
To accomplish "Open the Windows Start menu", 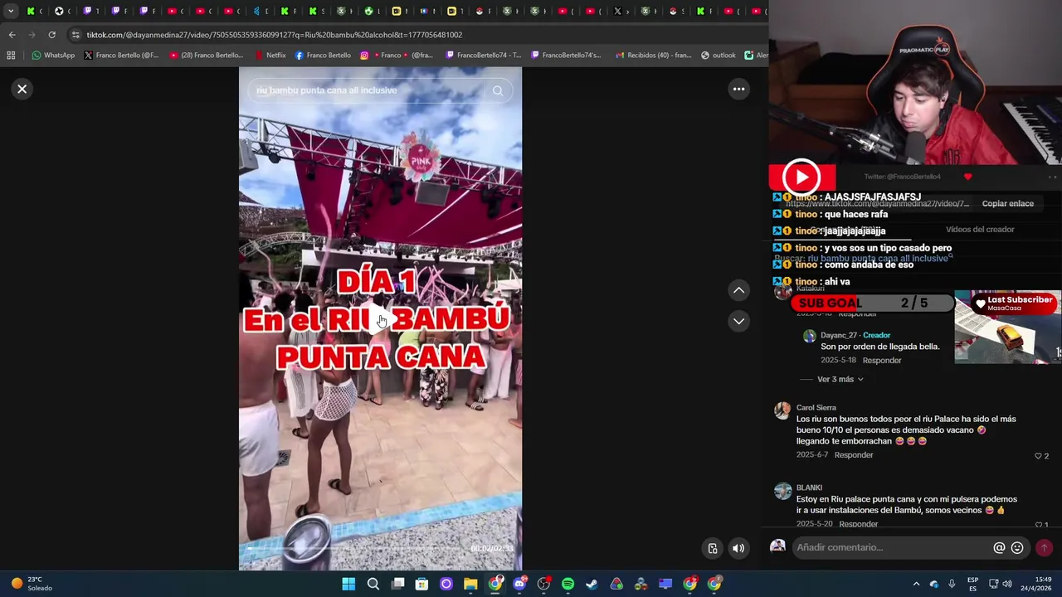I will [348, 584].
